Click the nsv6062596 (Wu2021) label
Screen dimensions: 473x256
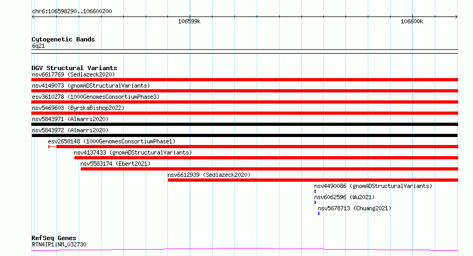point(344,197)
